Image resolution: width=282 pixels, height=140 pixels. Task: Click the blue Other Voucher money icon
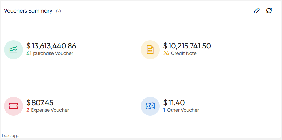click(x=150, y=106)
